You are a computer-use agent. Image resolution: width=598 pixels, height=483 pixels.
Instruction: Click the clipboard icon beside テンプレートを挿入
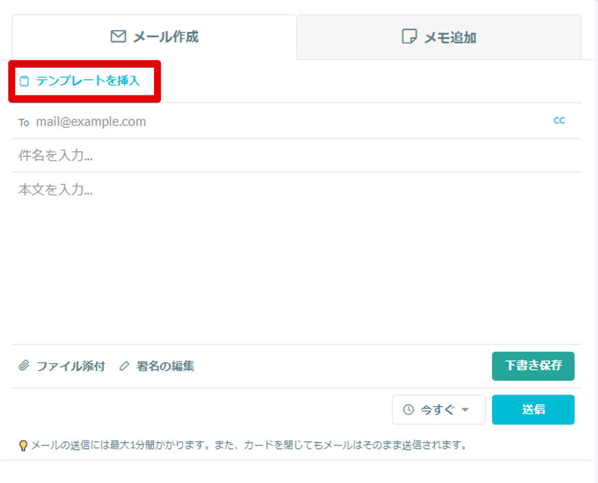[24, 81]
